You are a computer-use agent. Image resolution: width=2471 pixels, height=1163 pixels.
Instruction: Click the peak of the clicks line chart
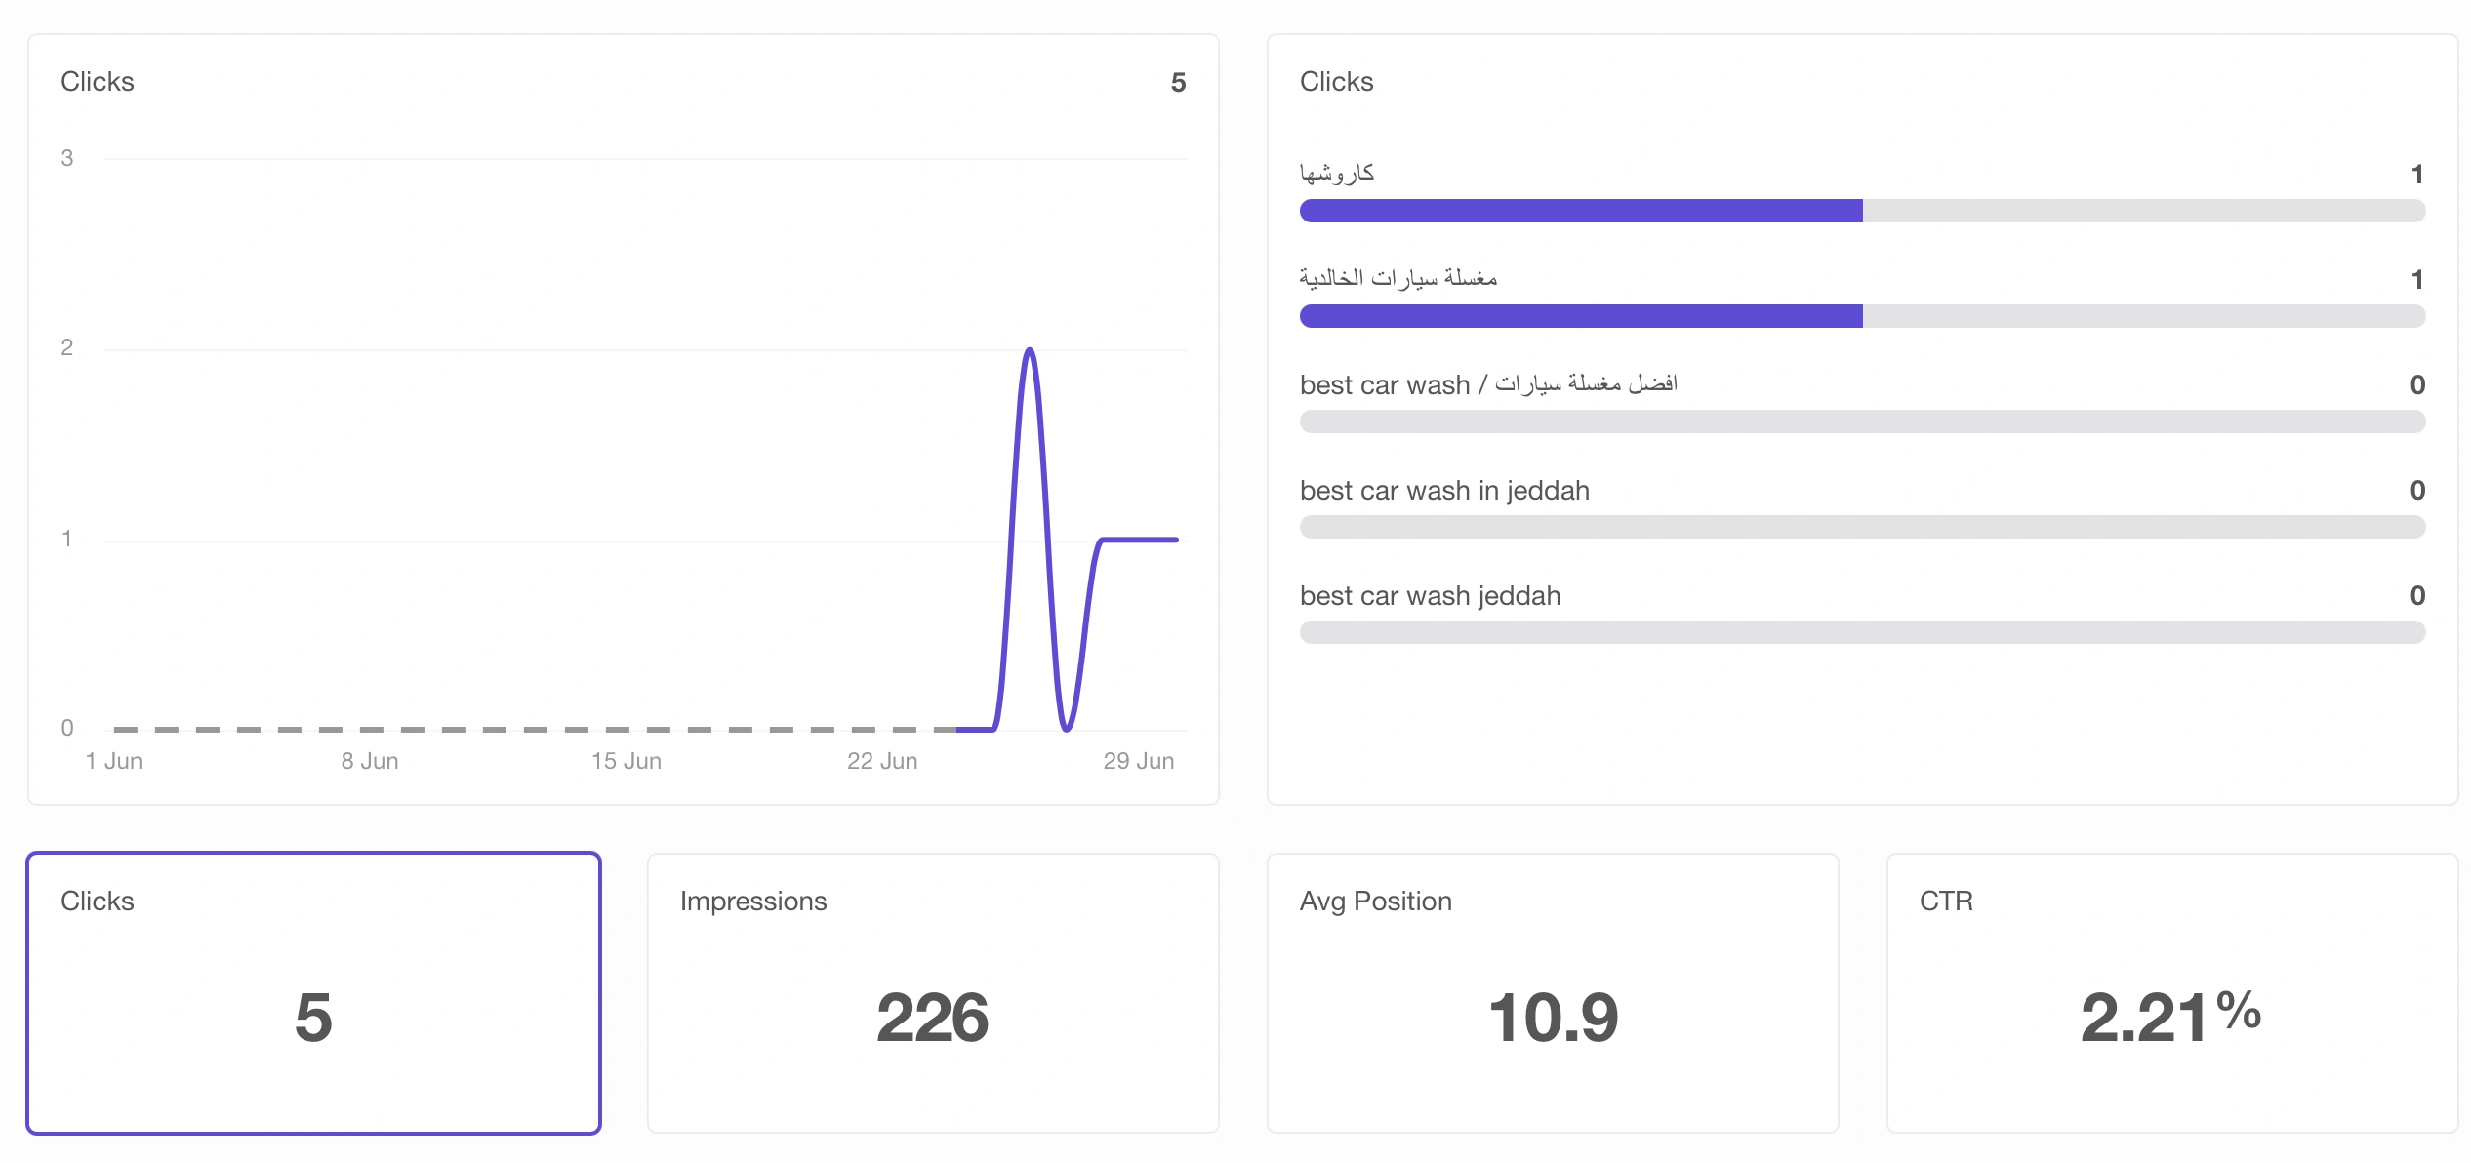pyautogui.click(x=1030, y=350)
